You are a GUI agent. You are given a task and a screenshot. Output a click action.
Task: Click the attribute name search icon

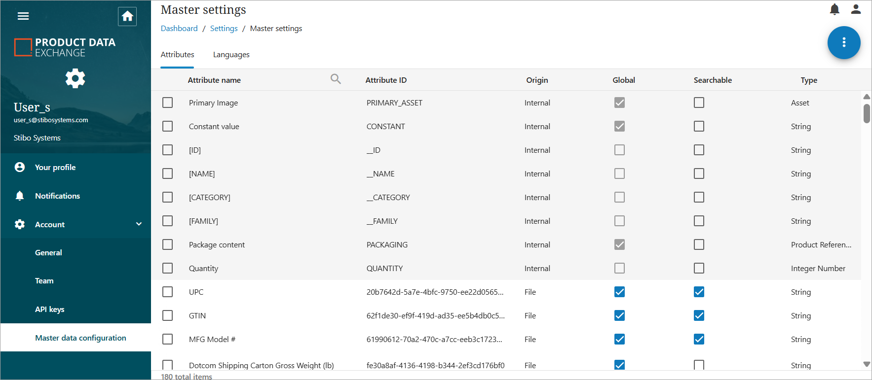(x=336, y=79)
